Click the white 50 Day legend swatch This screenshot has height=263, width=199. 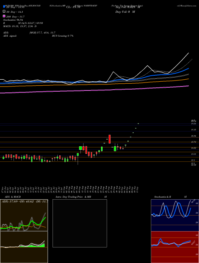pos(4,12)
